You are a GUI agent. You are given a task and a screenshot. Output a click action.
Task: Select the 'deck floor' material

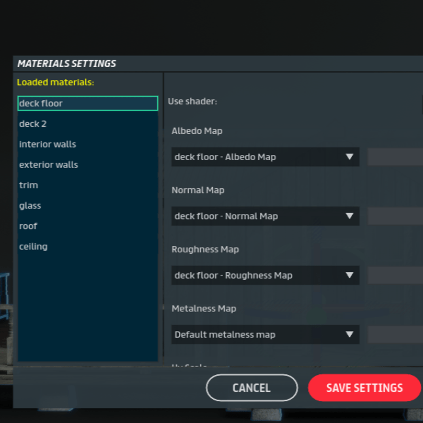click(87, 103)
